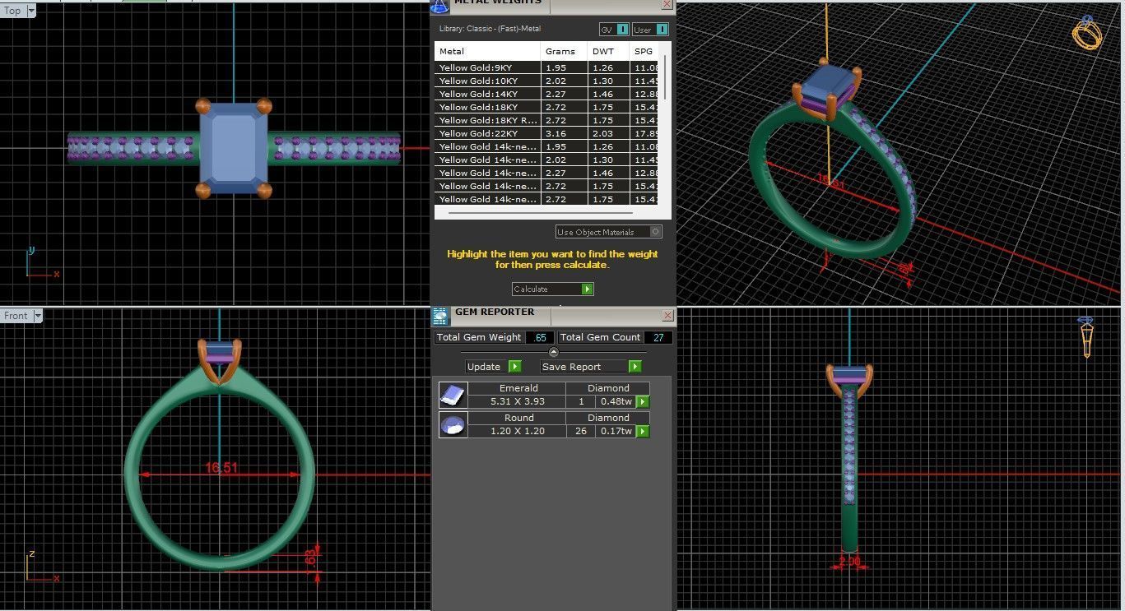Click the Metal column header
This screenshot has width=1125, height=611.
tap(488, 51)
